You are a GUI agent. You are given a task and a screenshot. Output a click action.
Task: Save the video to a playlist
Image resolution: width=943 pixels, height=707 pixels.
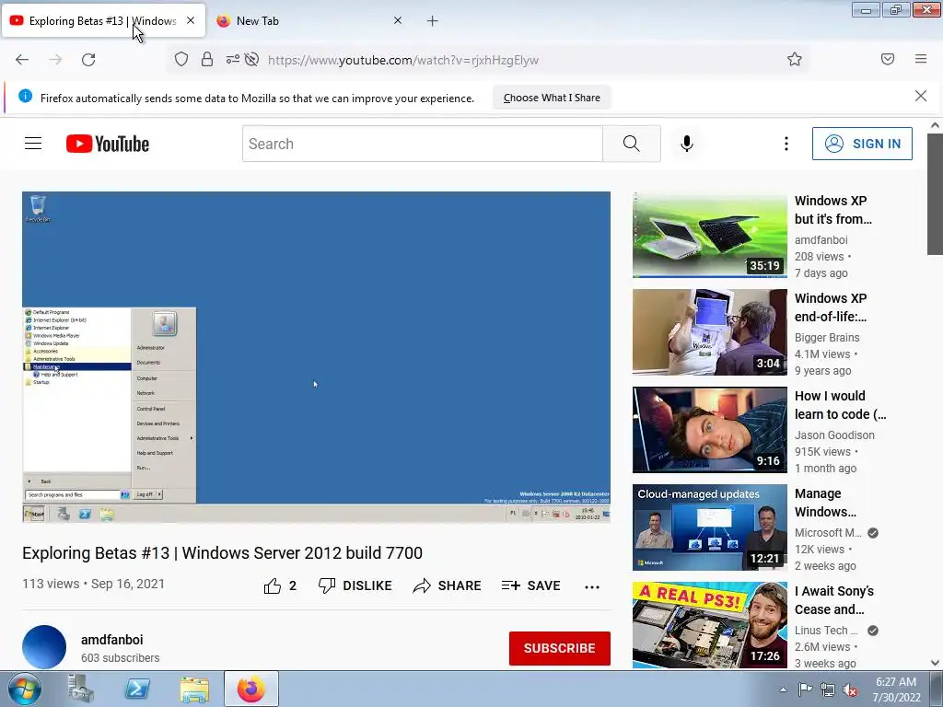coord(531,585)
